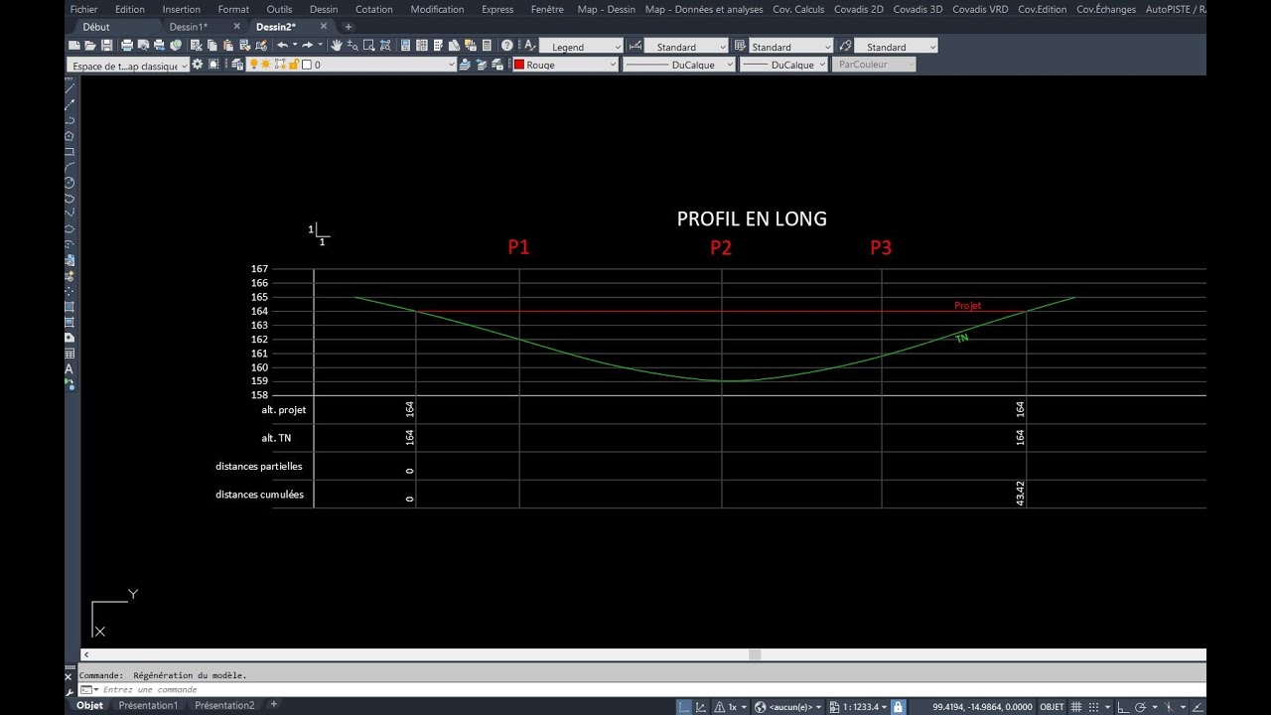
Task: Select the Multiline Text A tool
Action: point(70,368)
